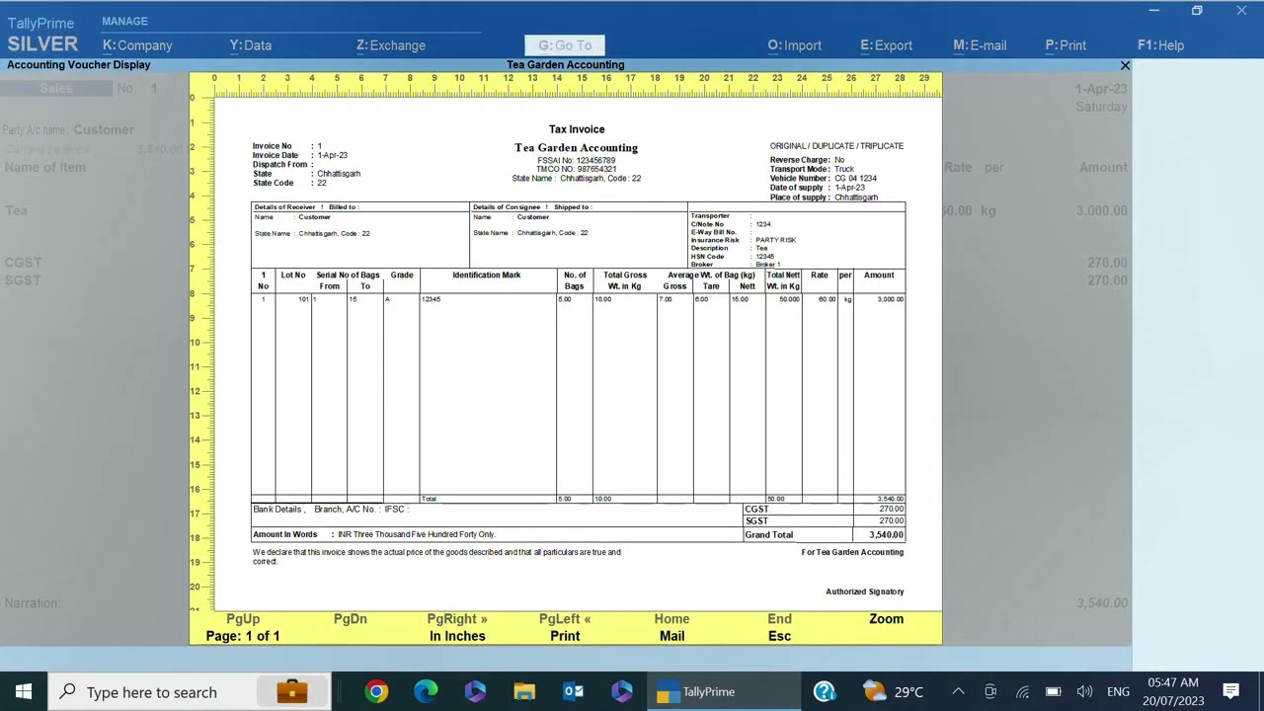1264x711 pixels.
Task: Open the Z: Exchange menu
Action: pos(391,45)
